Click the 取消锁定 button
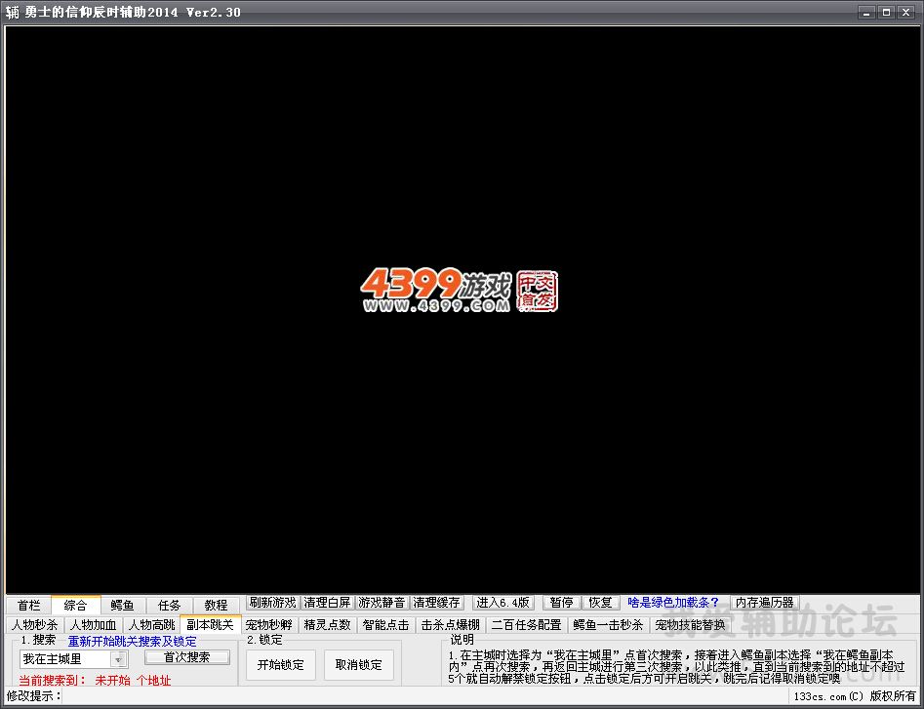This screenshot has height=709, width=924. 359,665
